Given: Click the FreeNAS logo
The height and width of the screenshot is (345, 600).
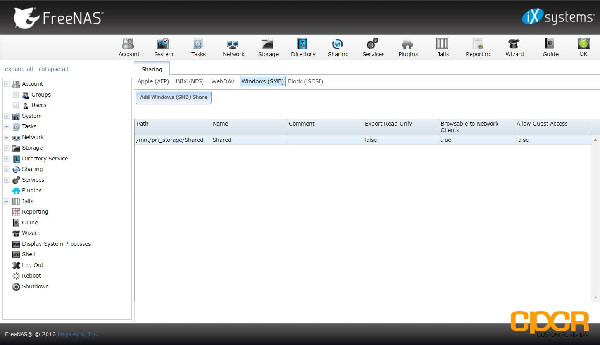Looking at the screenshot, I should point(58,18).
